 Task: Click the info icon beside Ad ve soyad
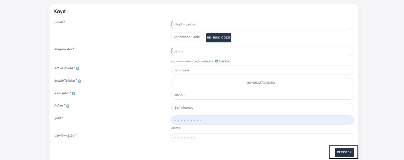coord(78,69)
